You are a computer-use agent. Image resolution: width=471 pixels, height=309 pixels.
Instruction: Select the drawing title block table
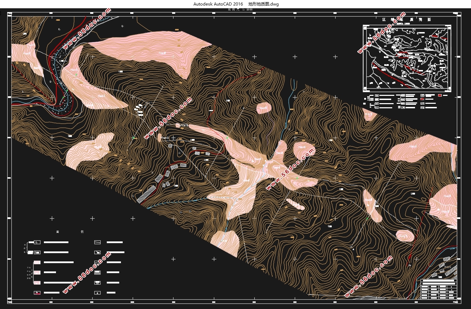coord(439,289)
